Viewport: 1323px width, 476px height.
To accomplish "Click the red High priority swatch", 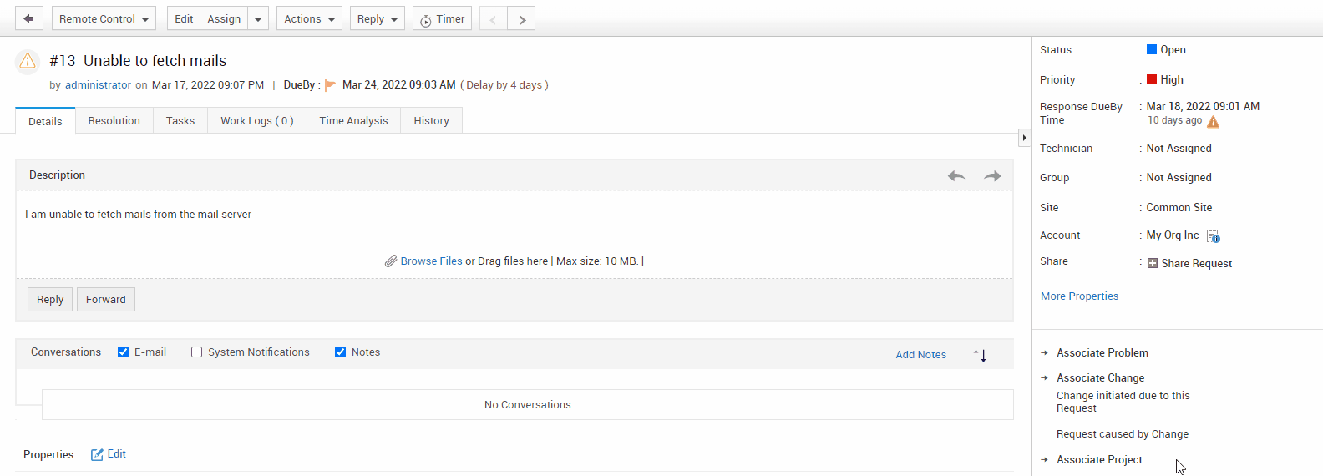I will [1152, 79].
